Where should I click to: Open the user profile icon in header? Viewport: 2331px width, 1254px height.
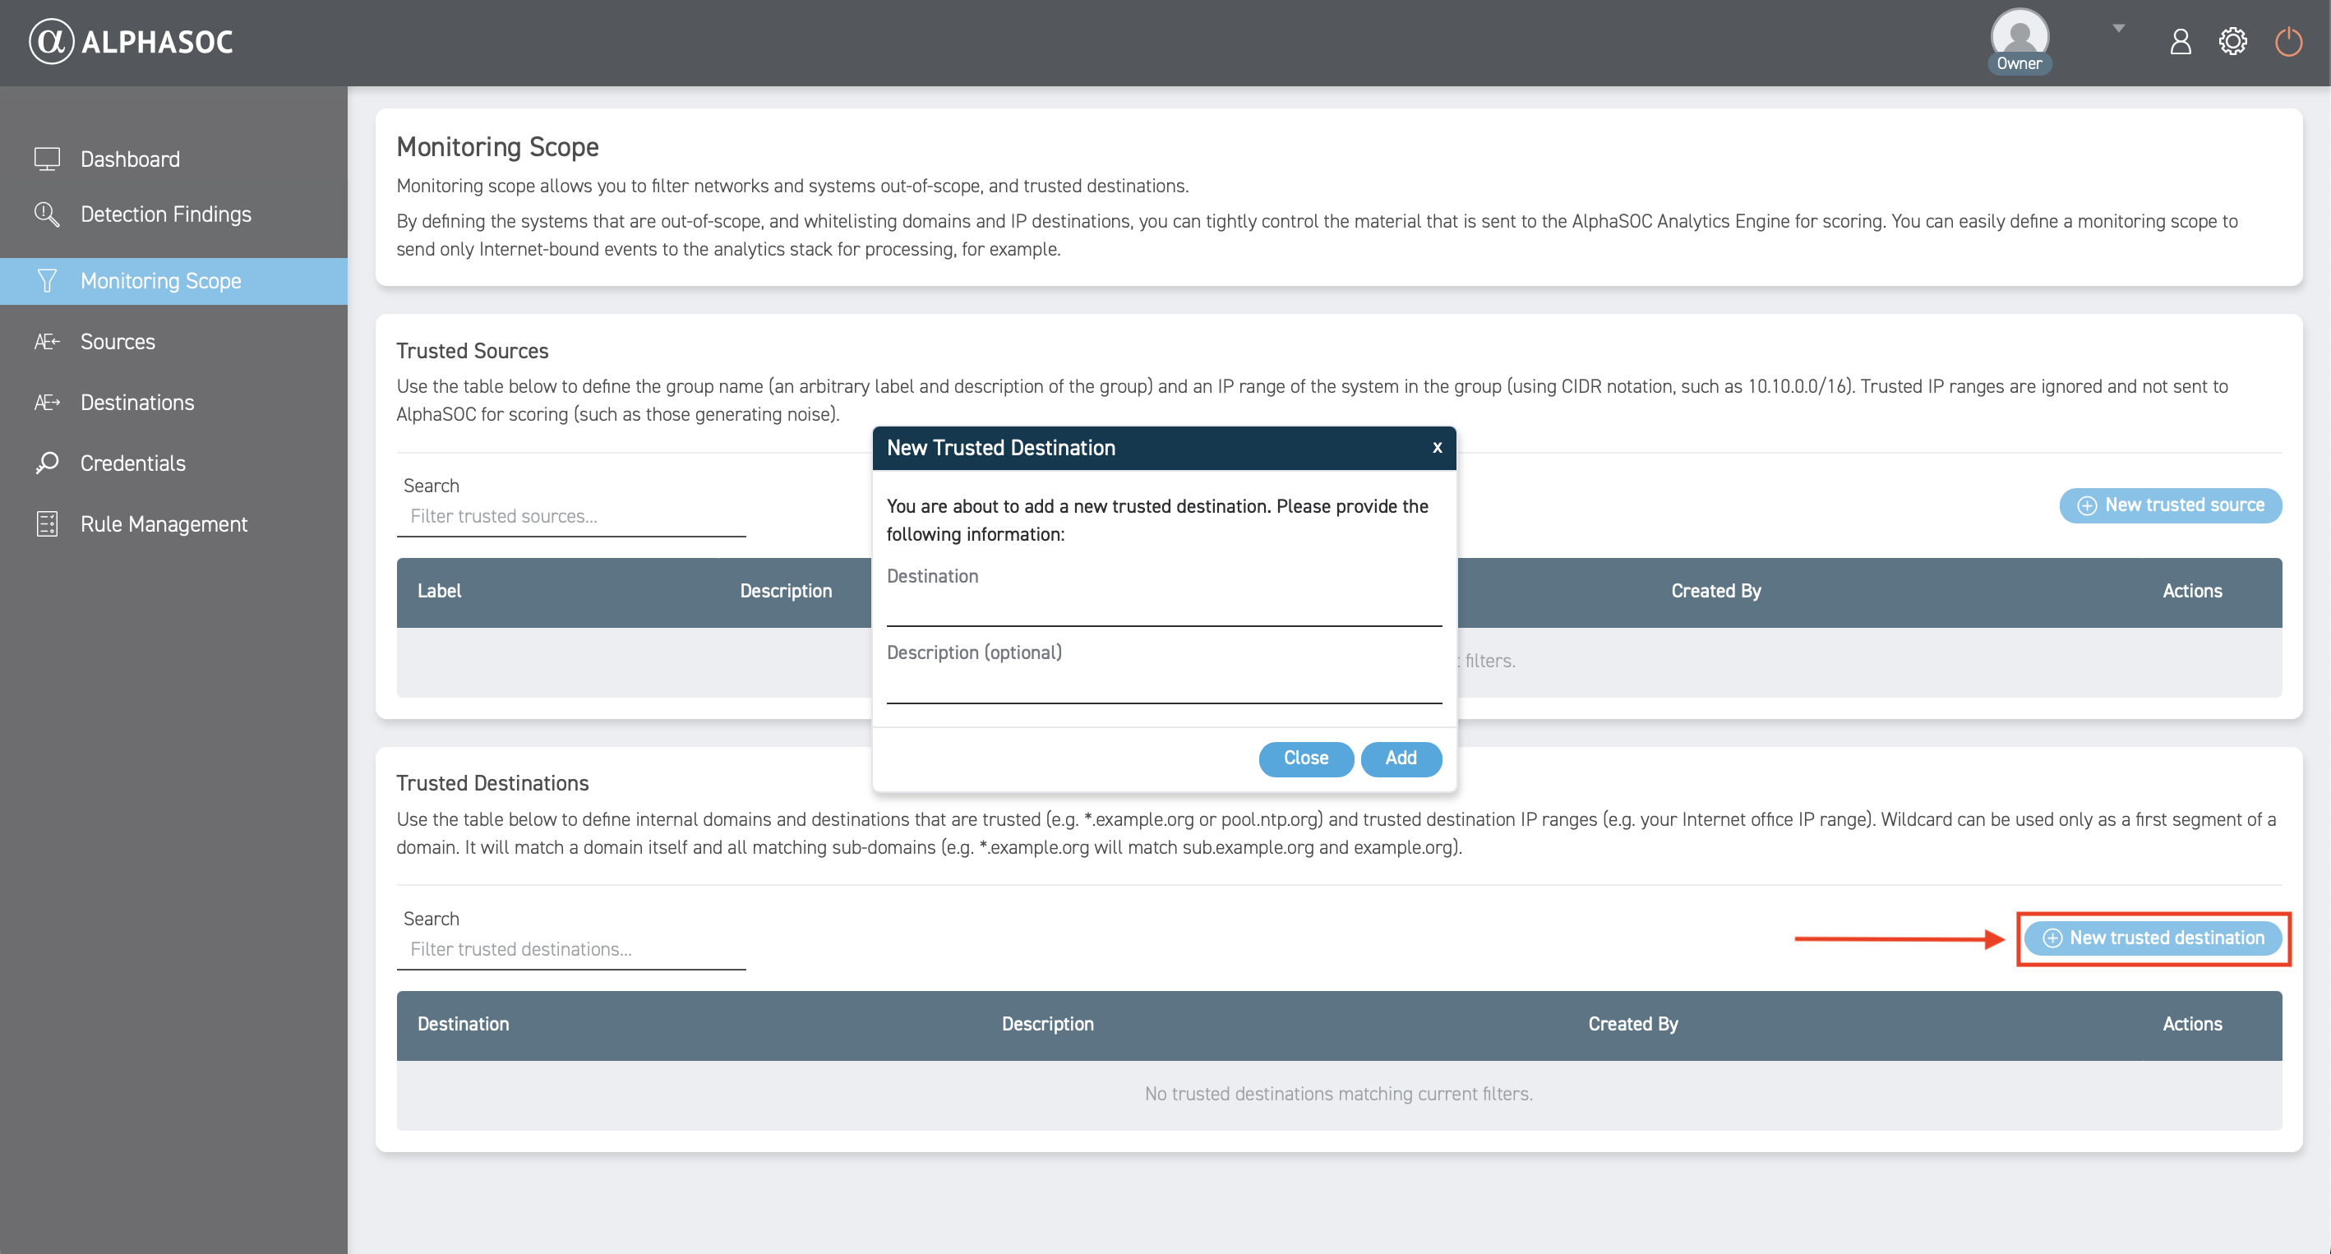(x=2180, y=42)
